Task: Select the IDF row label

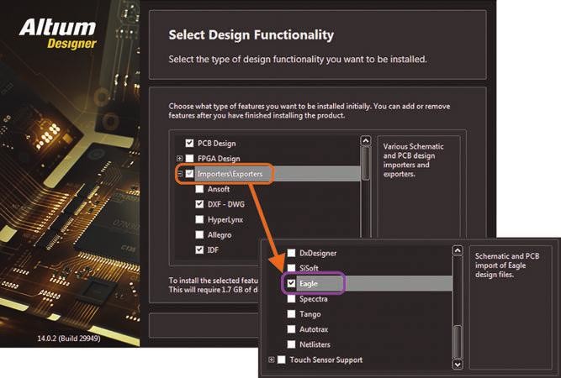Action: click(x=213, y=249)
